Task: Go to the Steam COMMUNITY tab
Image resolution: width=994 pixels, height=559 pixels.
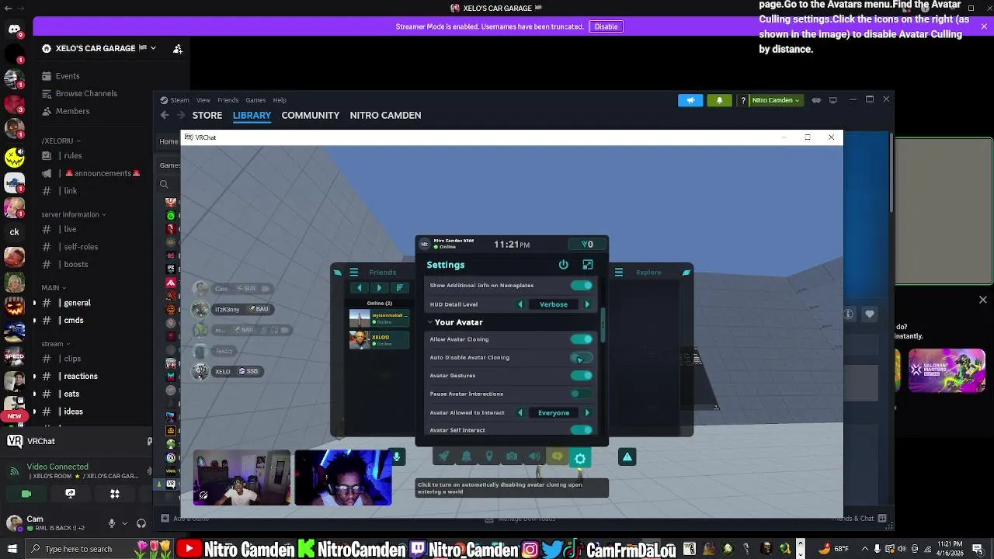Action: pyautogui.click(x=311, y=115)
